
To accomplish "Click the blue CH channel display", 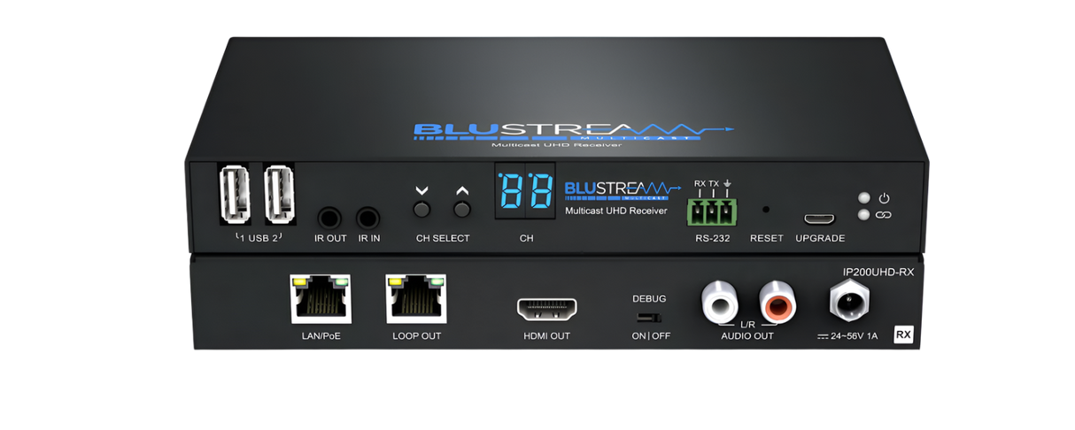I will pyautogui.click(x=525, y=191).
